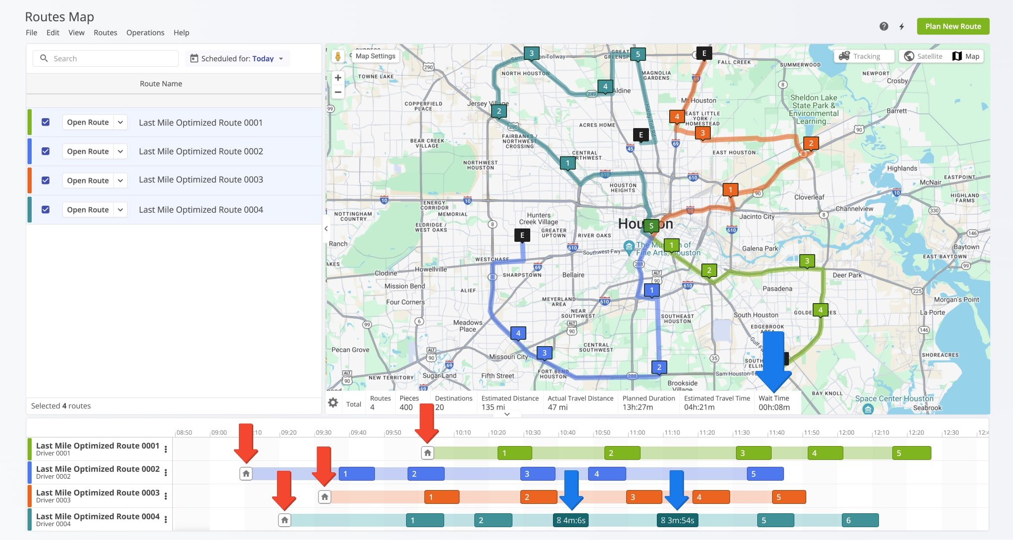The image size is (1013, 540).
Task: Open the Operations menu in the menu bar
Action: (x=145, y=32)
